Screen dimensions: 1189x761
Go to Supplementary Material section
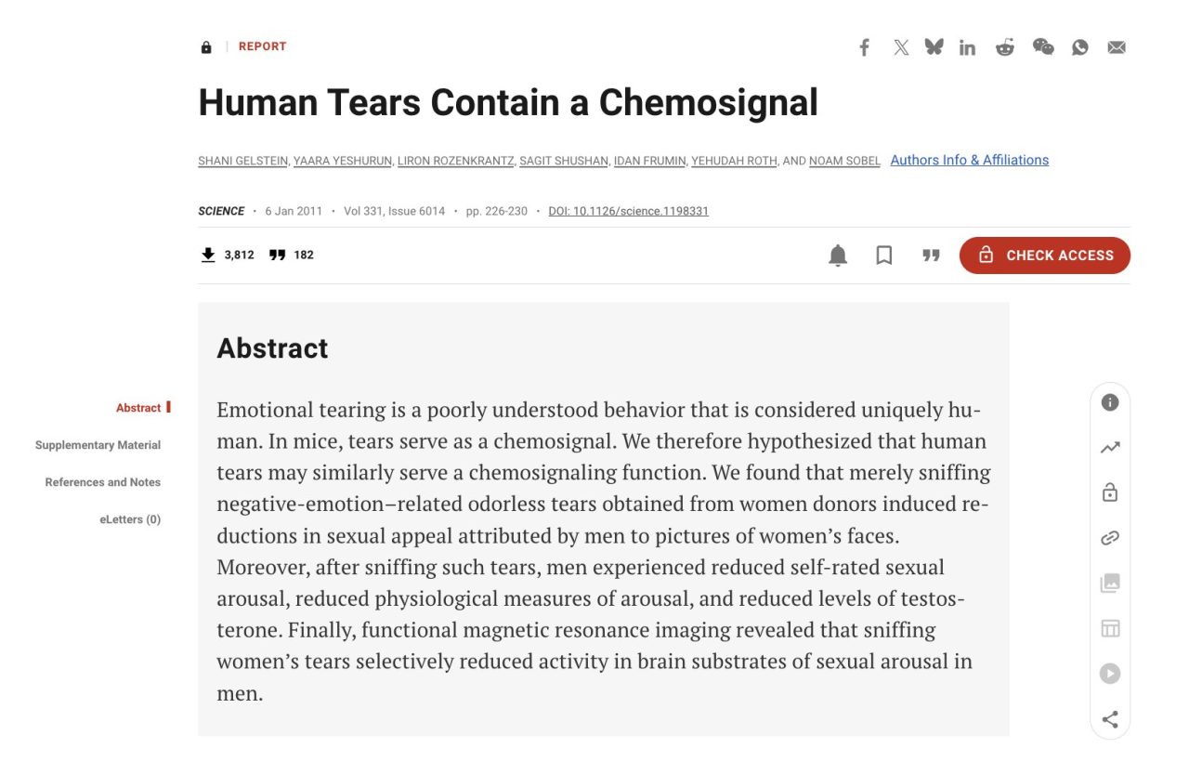point(98,445)
